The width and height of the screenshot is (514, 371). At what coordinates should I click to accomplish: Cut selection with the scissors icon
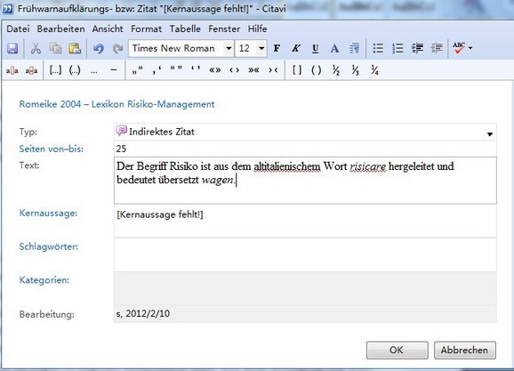[x=36, y=49]
